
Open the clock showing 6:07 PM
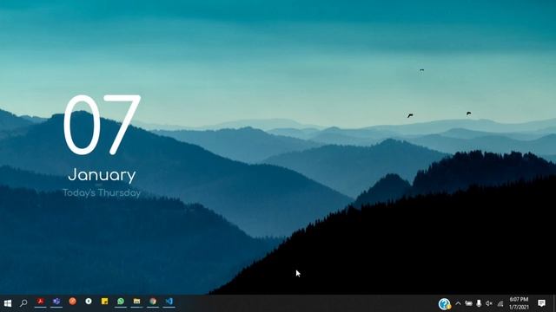519,303
